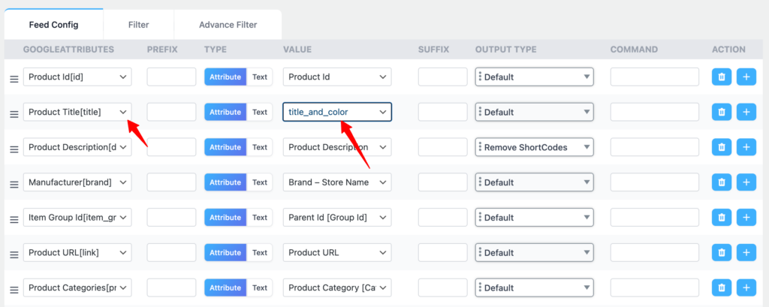Click drag handle of Product Description row

coord(13,149)
